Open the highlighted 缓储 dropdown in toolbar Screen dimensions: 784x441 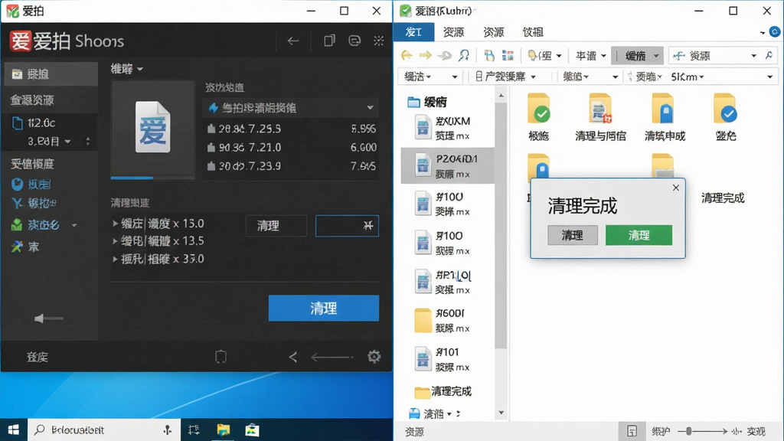638,55
